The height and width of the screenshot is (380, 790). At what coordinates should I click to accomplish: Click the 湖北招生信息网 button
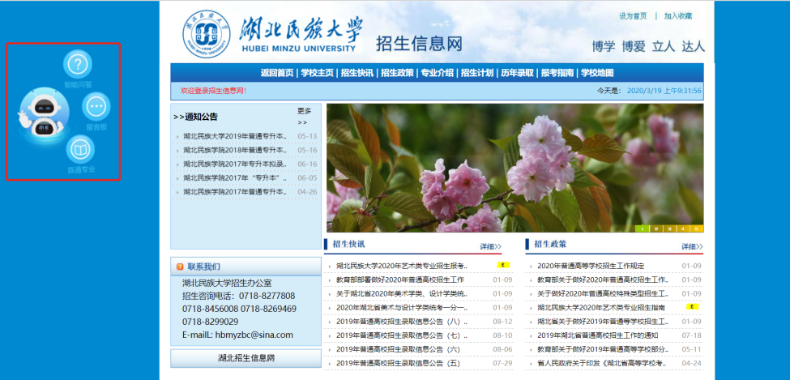246,358
